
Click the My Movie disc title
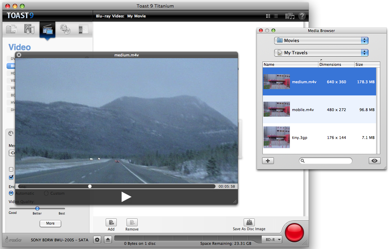136,16
